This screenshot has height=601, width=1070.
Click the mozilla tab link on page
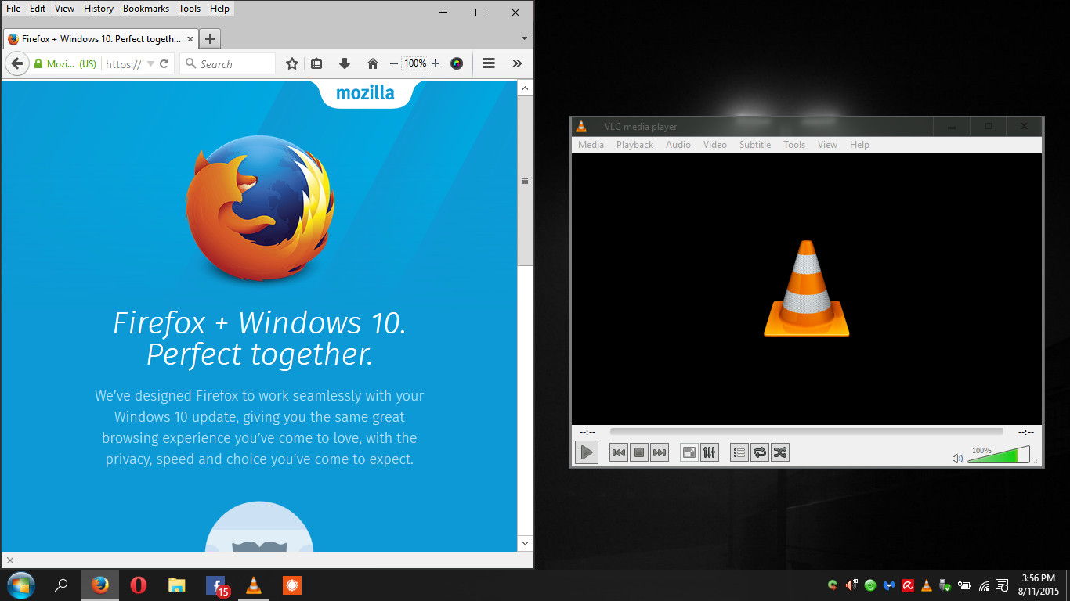pos(365,93)
